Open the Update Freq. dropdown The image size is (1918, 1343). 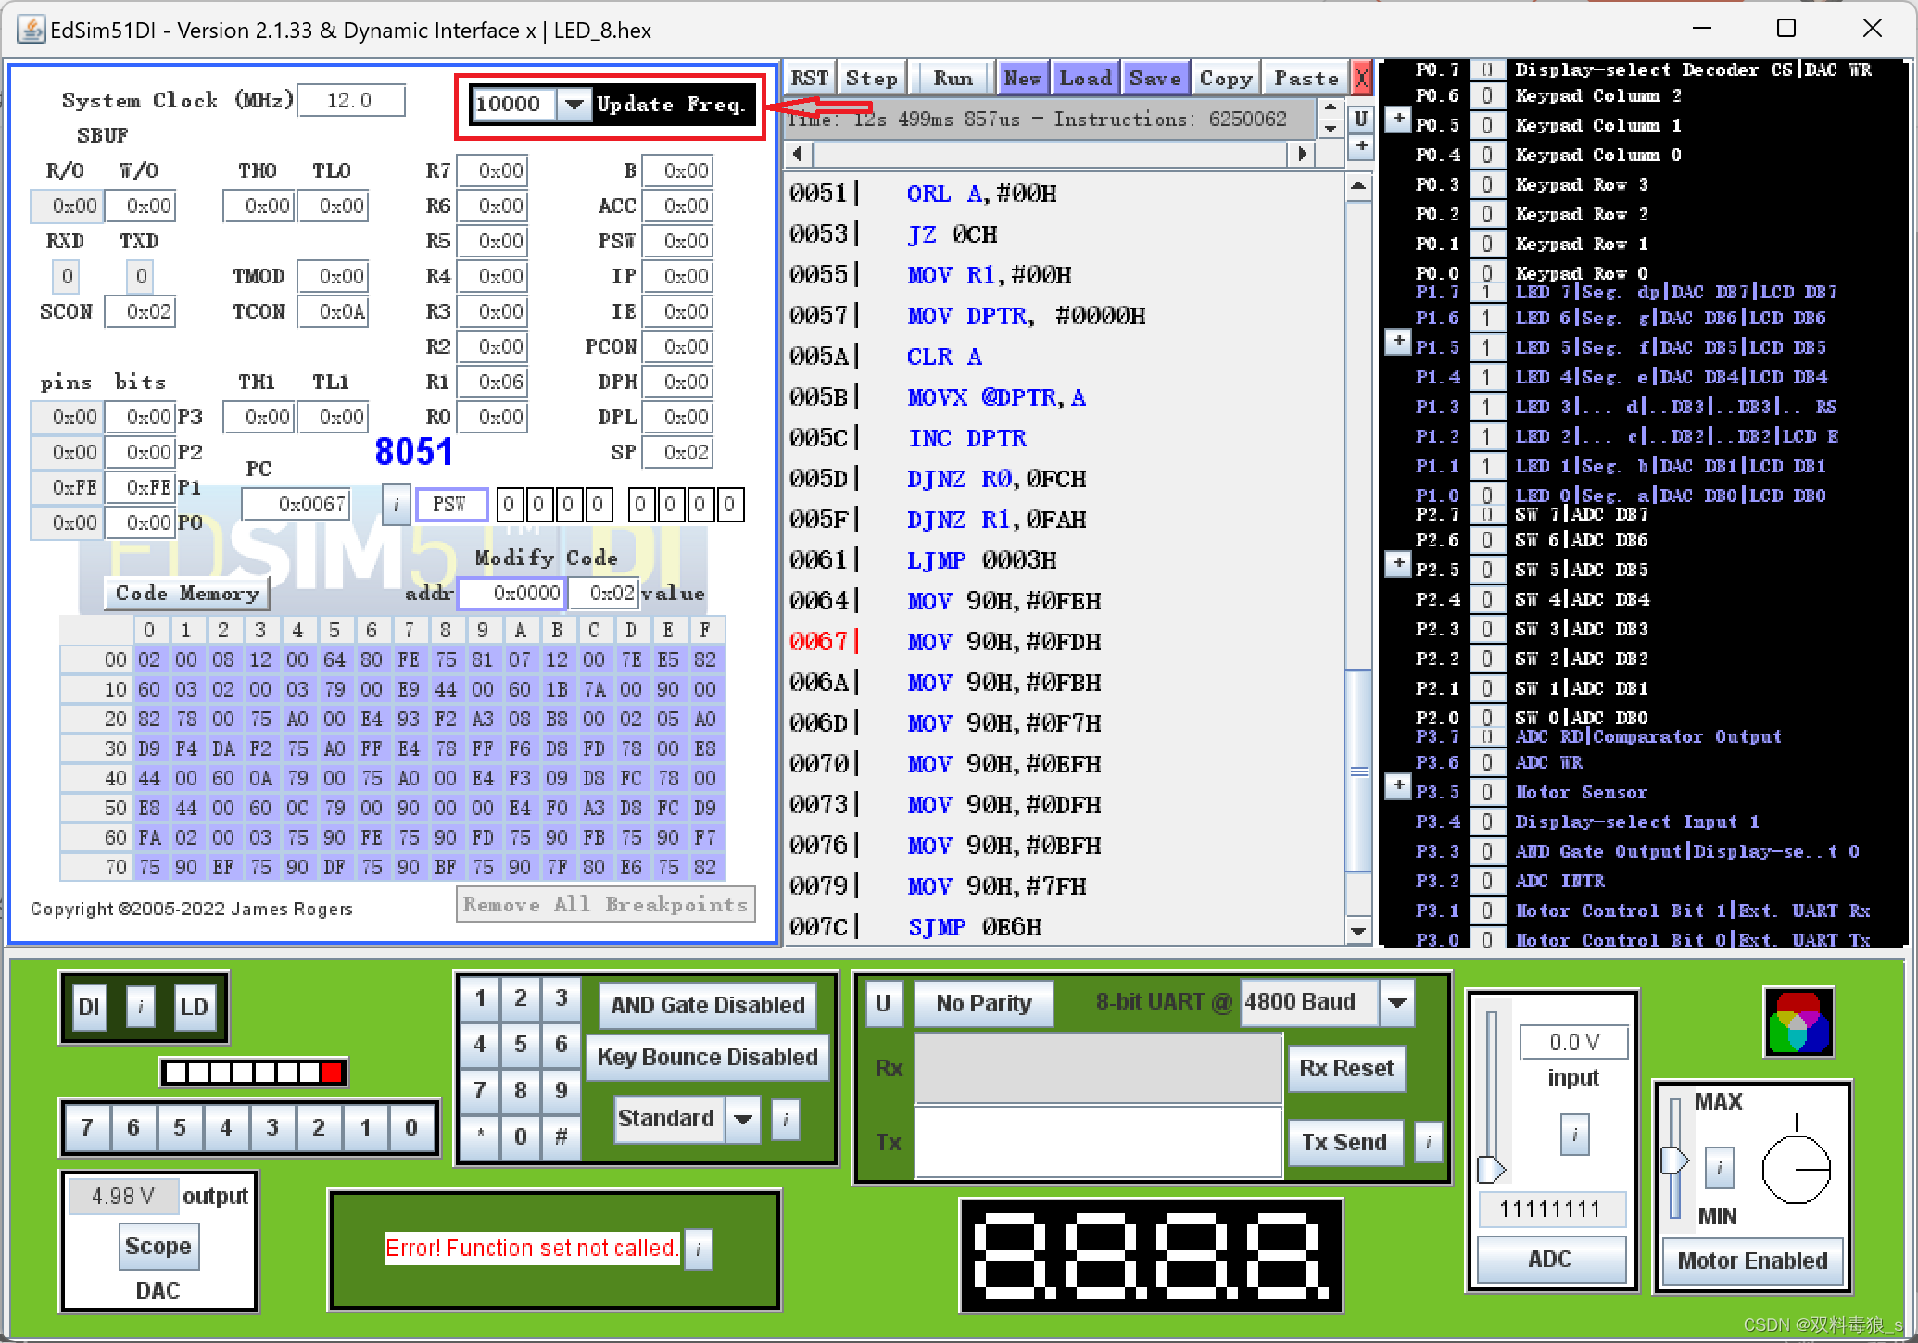click(574, 104)
